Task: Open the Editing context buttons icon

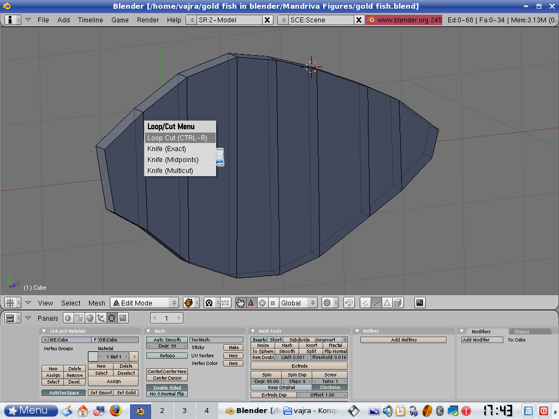Action: [x=111, y=318]
